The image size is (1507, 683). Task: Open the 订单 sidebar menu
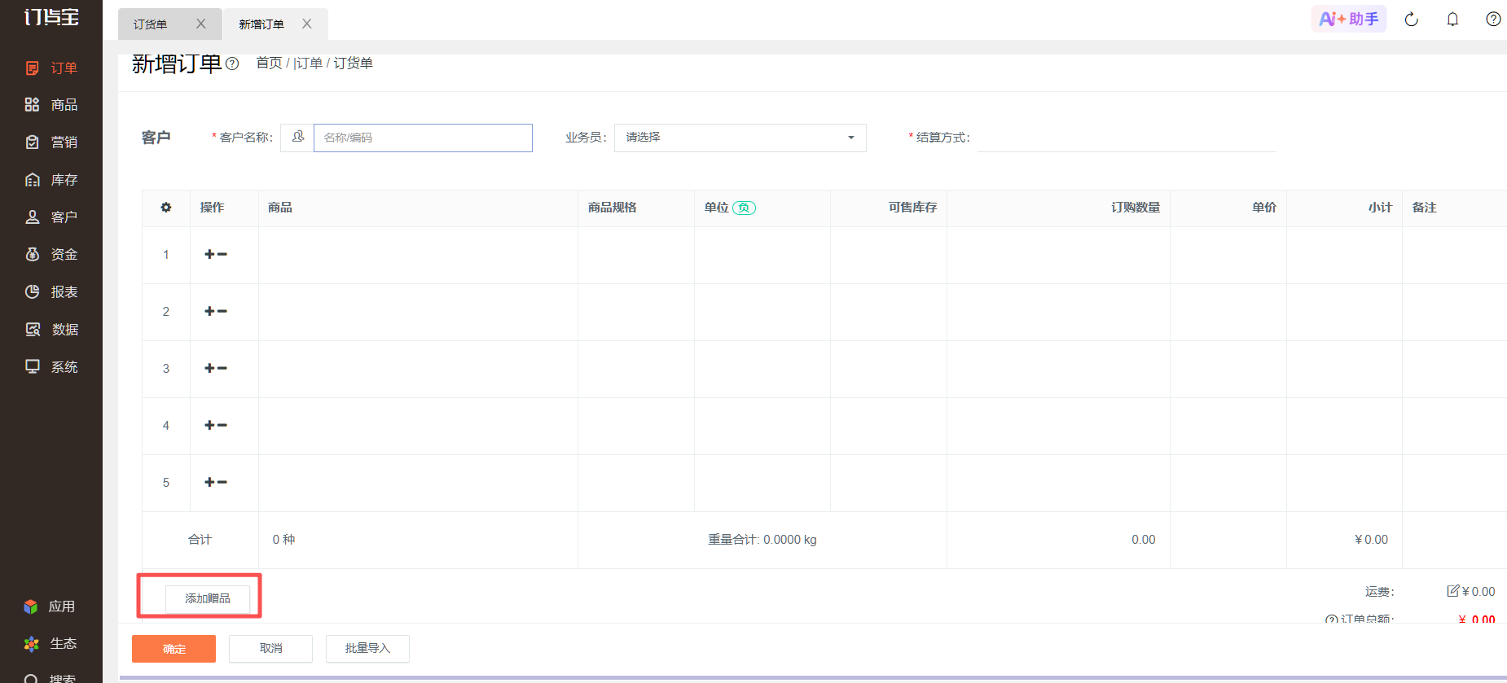51,68
